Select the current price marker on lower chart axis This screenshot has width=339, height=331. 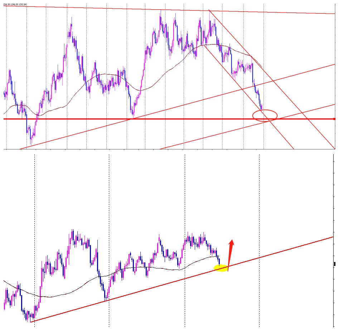pyautogui.click(x=335, y=264)
